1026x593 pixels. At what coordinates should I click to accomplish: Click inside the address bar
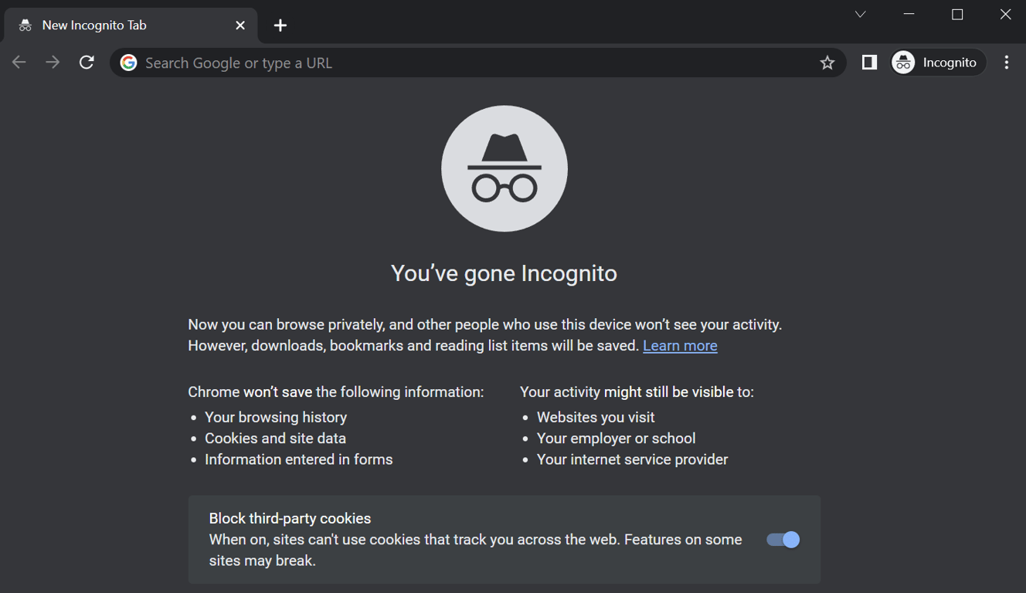[x=386, y=63]
